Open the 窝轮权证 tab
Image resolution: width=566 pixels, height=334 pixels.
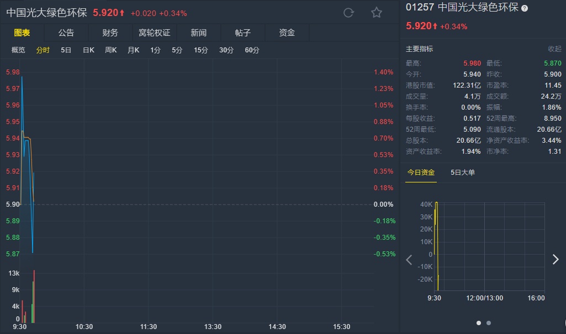click(x=155, y=33)
